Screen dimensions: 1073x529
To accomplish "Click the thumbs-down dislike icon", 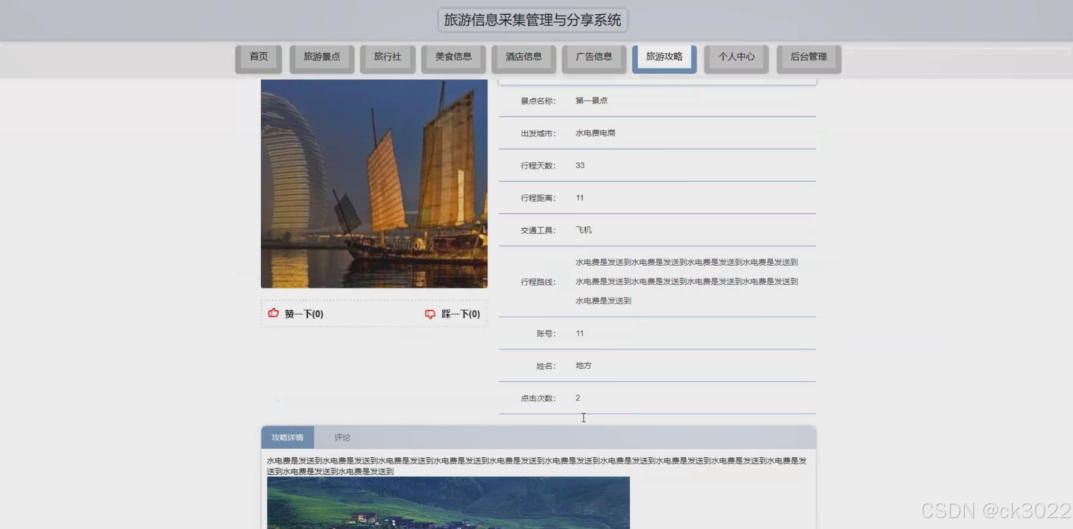I will (x=430, y=314).
